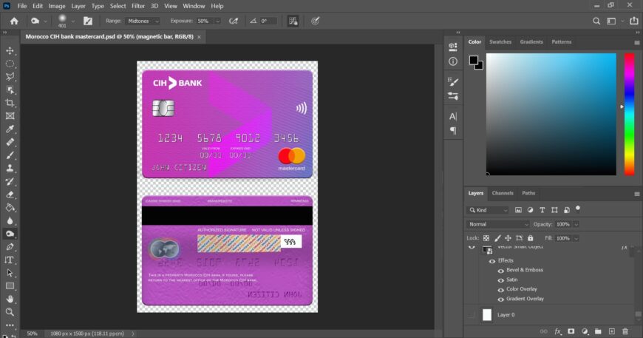
Task: Toggle Protect Tones option
Action: [x=293, y=21]
